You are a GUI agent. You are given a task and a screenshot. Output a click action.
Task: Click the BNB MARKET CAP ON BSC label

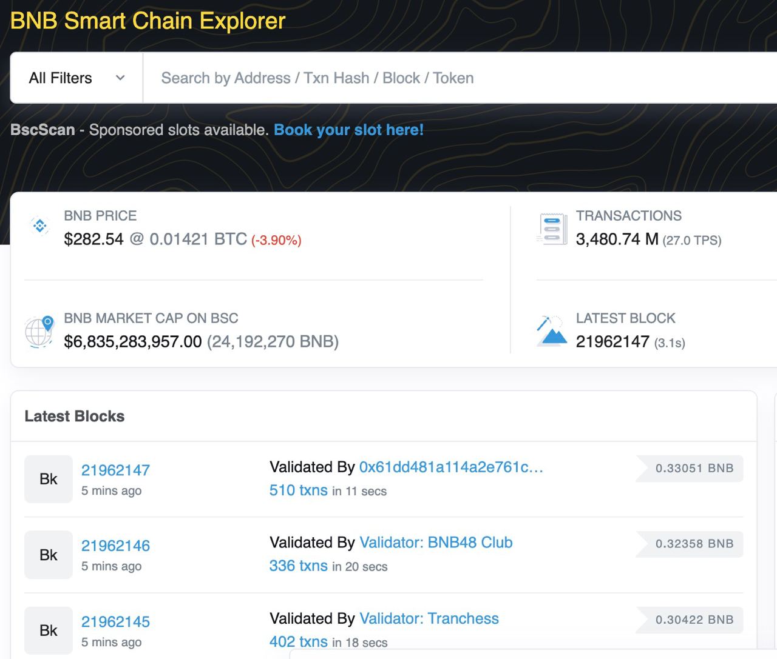pos(151,318)
